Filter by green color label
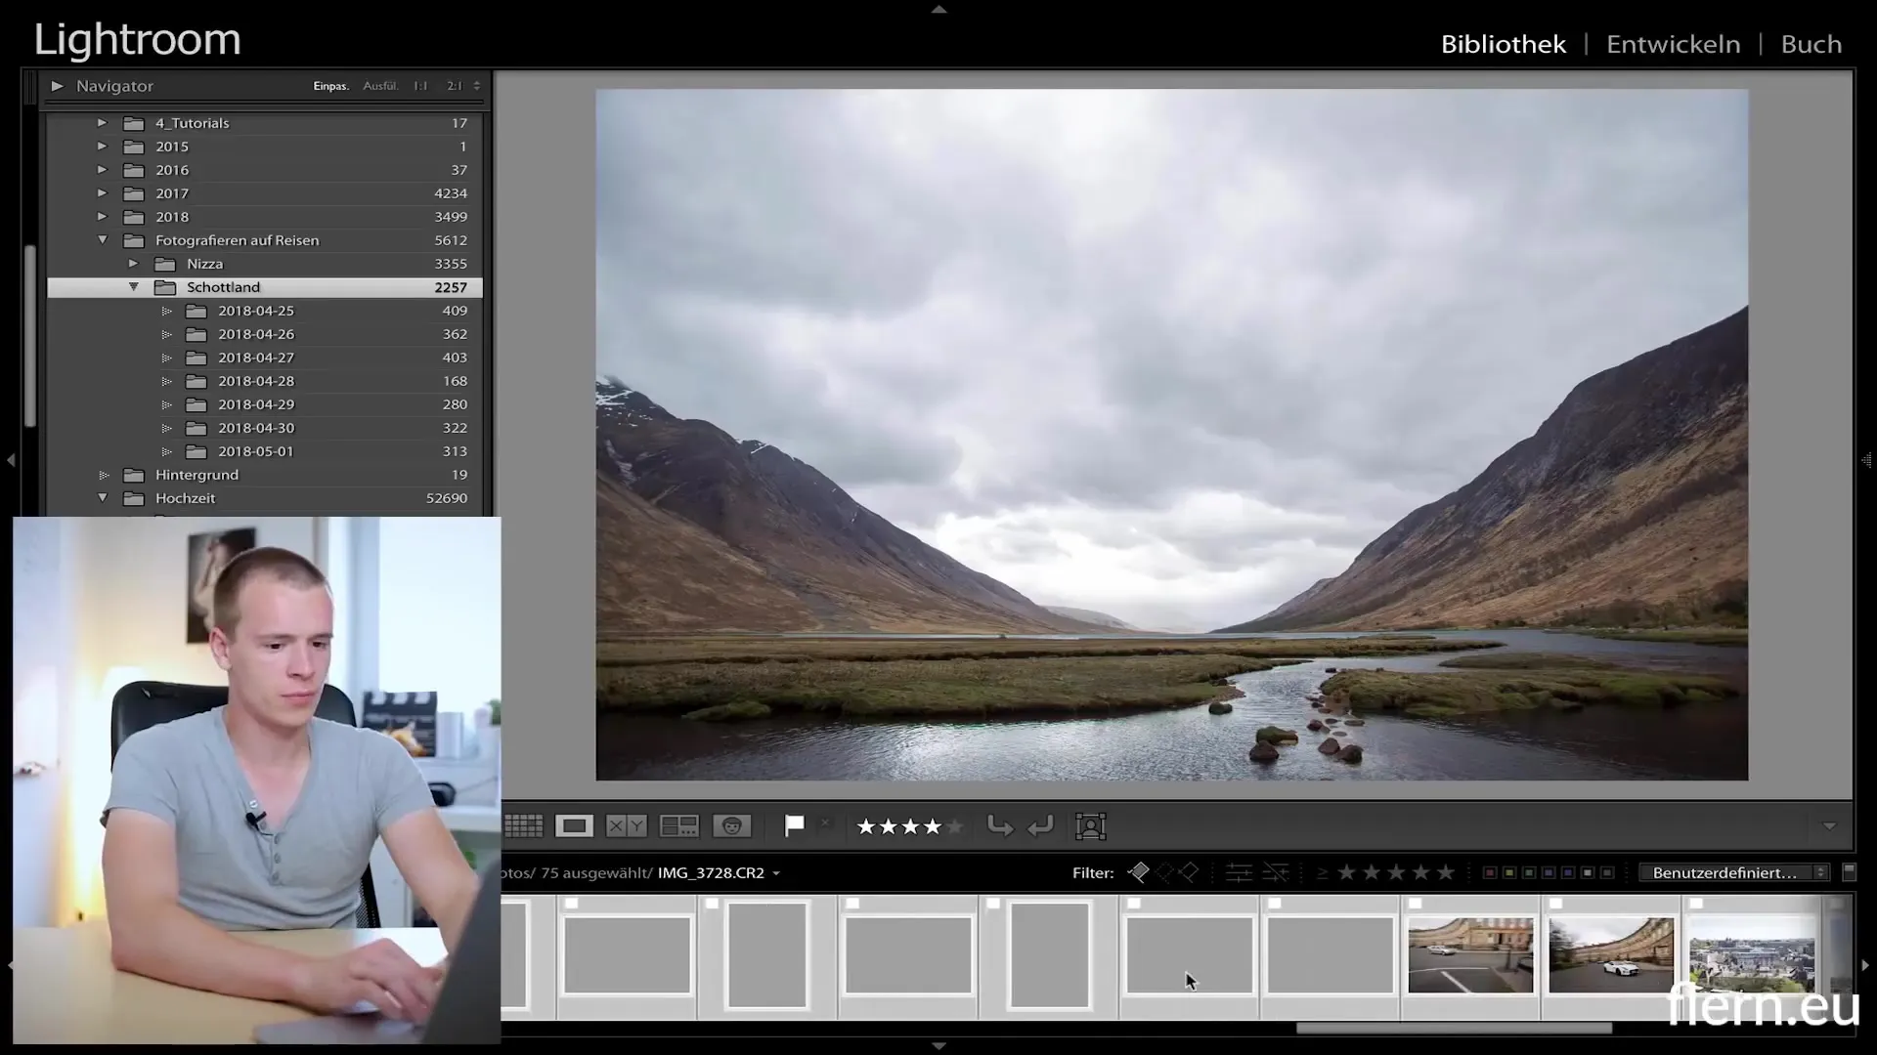Screen dimensions: 1877x1055 1529,872
